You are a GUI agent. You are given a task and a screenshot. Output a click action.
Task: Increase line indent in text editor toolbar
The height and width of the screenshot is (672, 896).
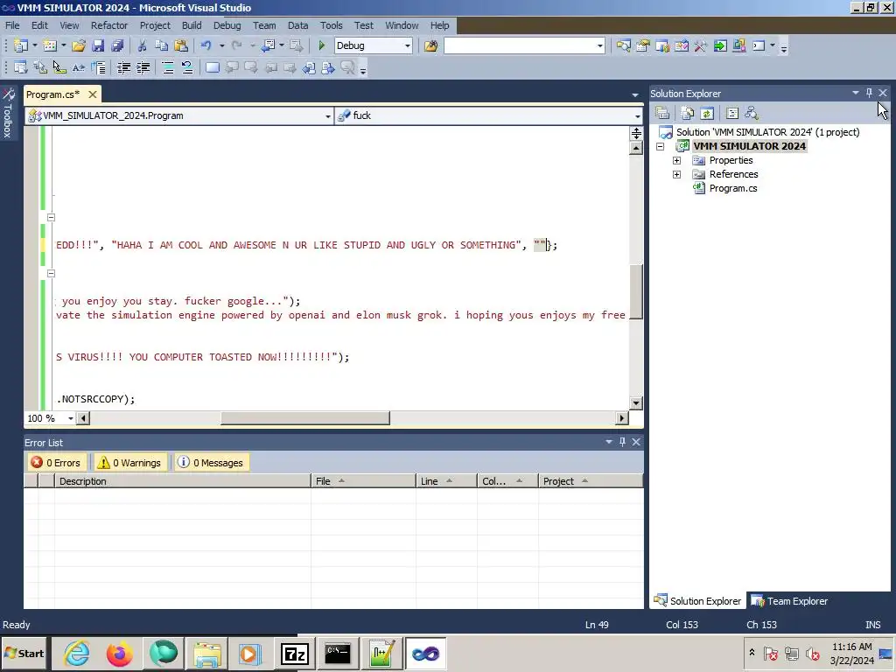click(x=143, y=68)
